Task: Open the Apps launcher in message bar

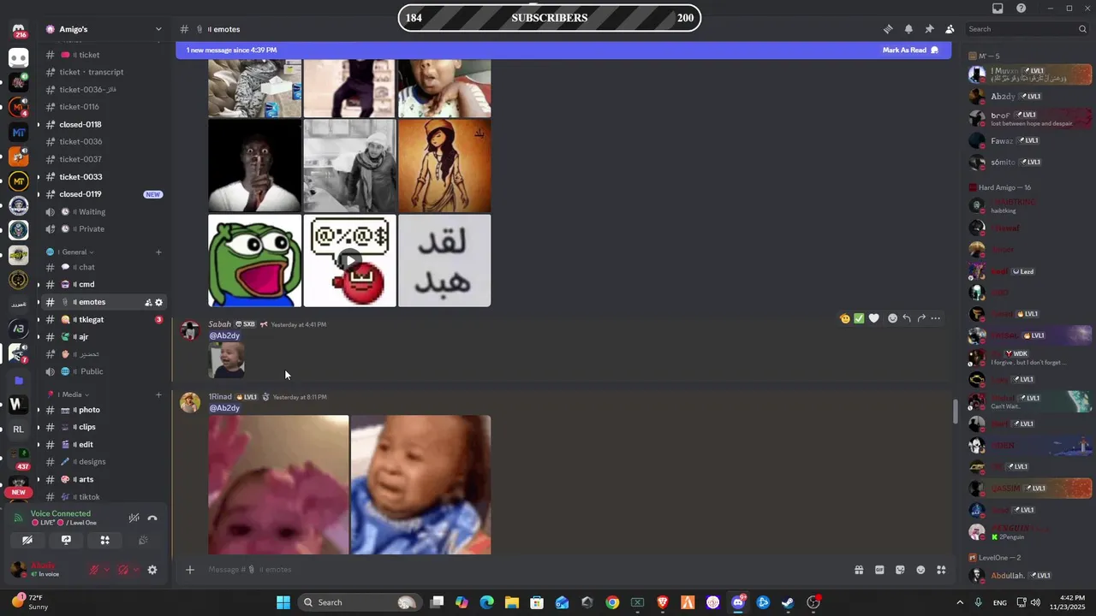Action: 941,570
